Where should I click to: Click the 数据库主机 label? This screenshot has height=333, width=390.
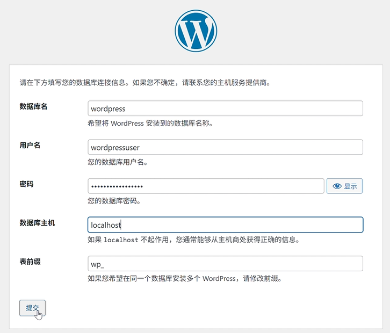(37, 223)
